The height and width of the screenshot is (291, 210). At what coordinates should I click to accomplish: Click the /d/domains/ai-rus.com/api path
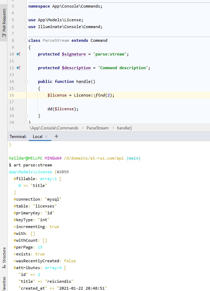94,158
